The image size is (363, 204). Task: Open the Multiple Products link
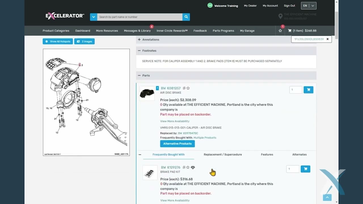pos(205,138)
